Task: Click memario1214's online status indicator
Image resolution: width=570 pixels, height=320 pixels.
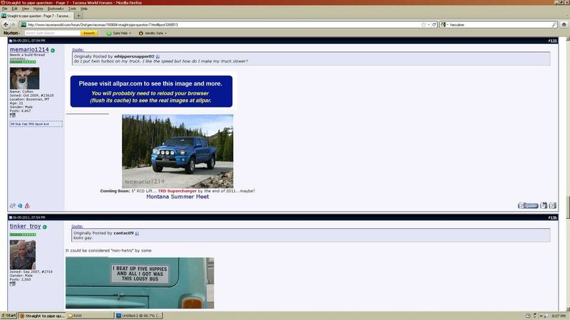Action: (53, 50)
